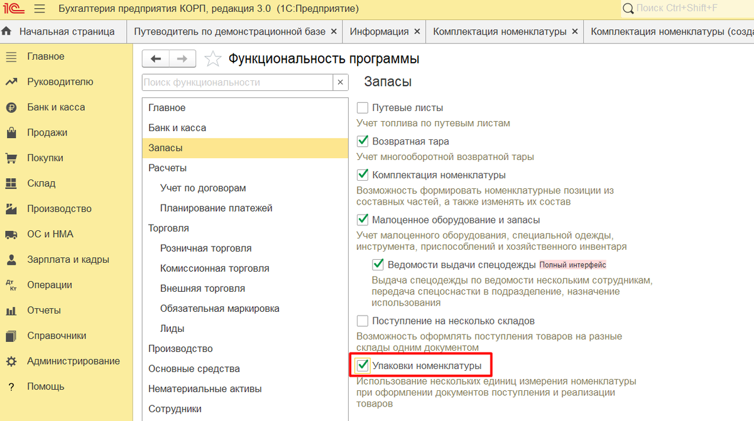Open Операции Дт/Кт icon in sidebar
This screenshot has height=421, width=754.
coord(11,285)
